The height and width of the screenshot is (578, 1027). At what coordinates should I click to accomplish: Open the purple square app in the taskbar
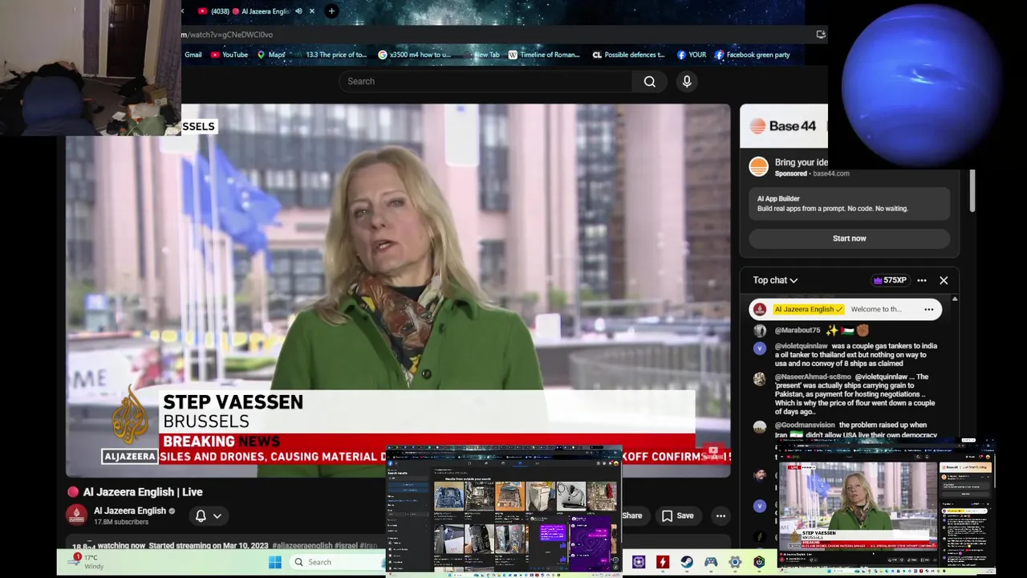[x=639, y=562]
